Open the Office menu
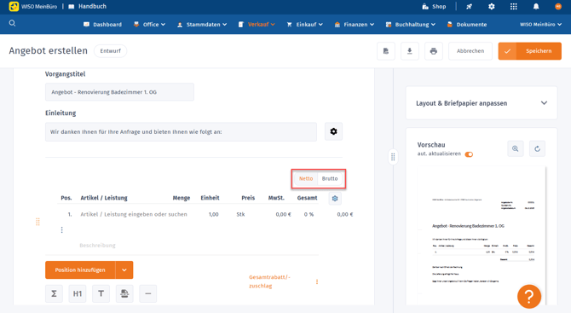Screen dimensions: 571x313 (149, 25)
